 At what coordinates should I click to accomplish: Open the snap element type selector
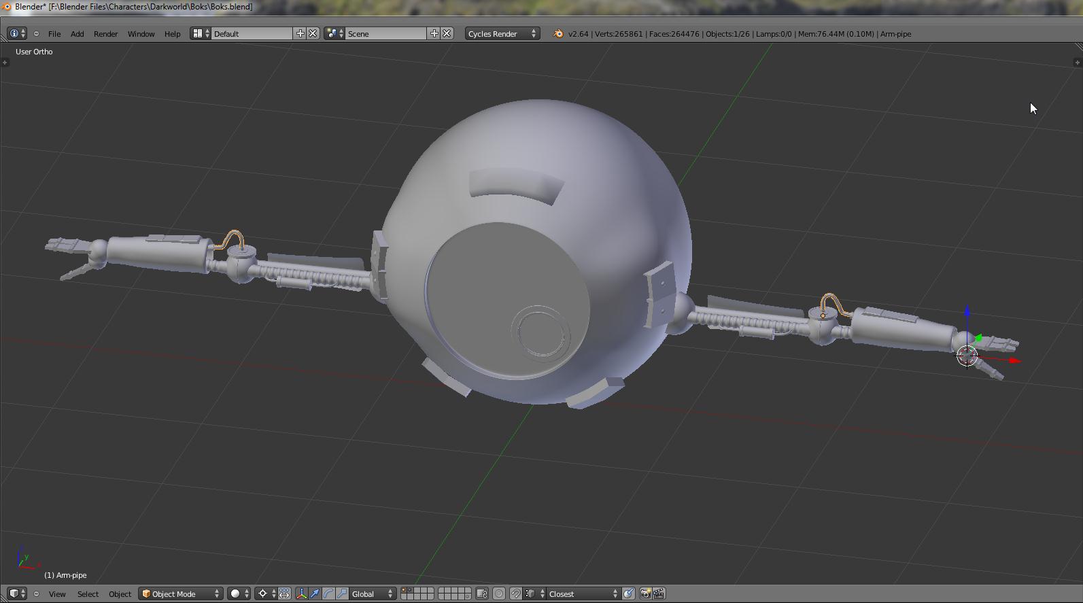click(532, 593)
